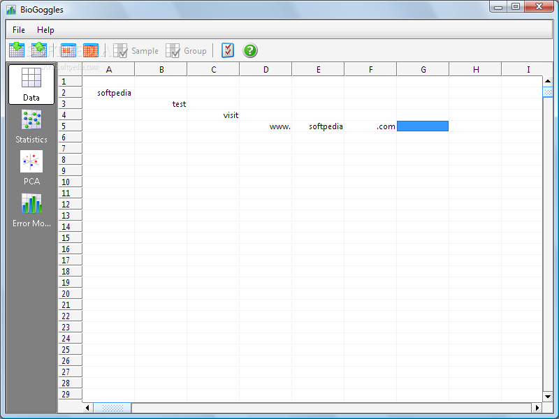Minimize the BioGoggles window
Viewport: 559px width, 419px height.
(498, 7)
